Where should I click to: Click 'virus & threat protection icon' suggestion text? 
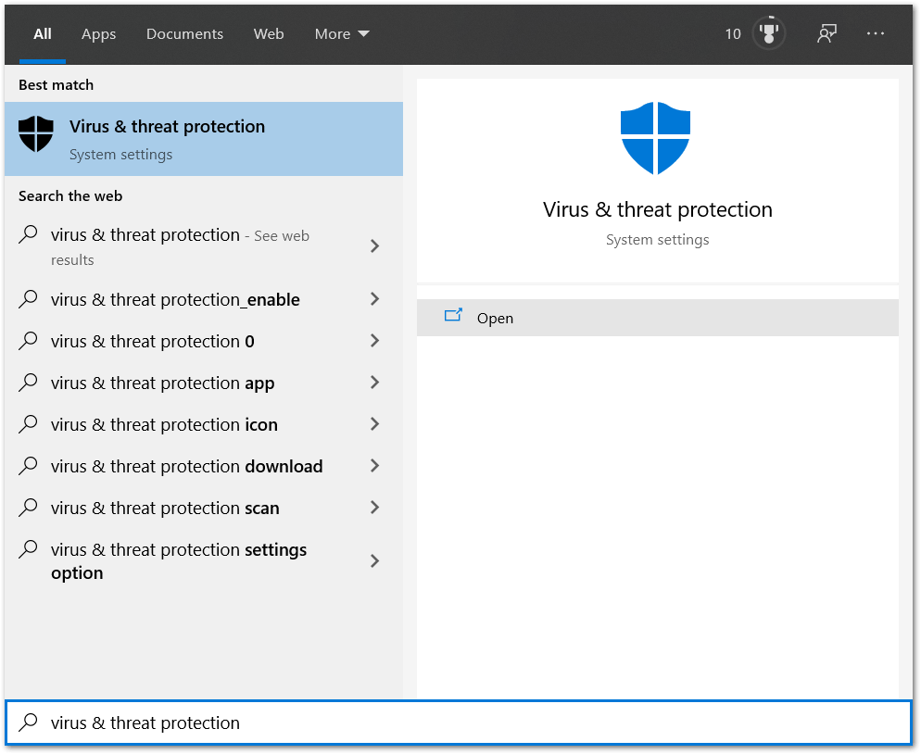coord(164,424)
